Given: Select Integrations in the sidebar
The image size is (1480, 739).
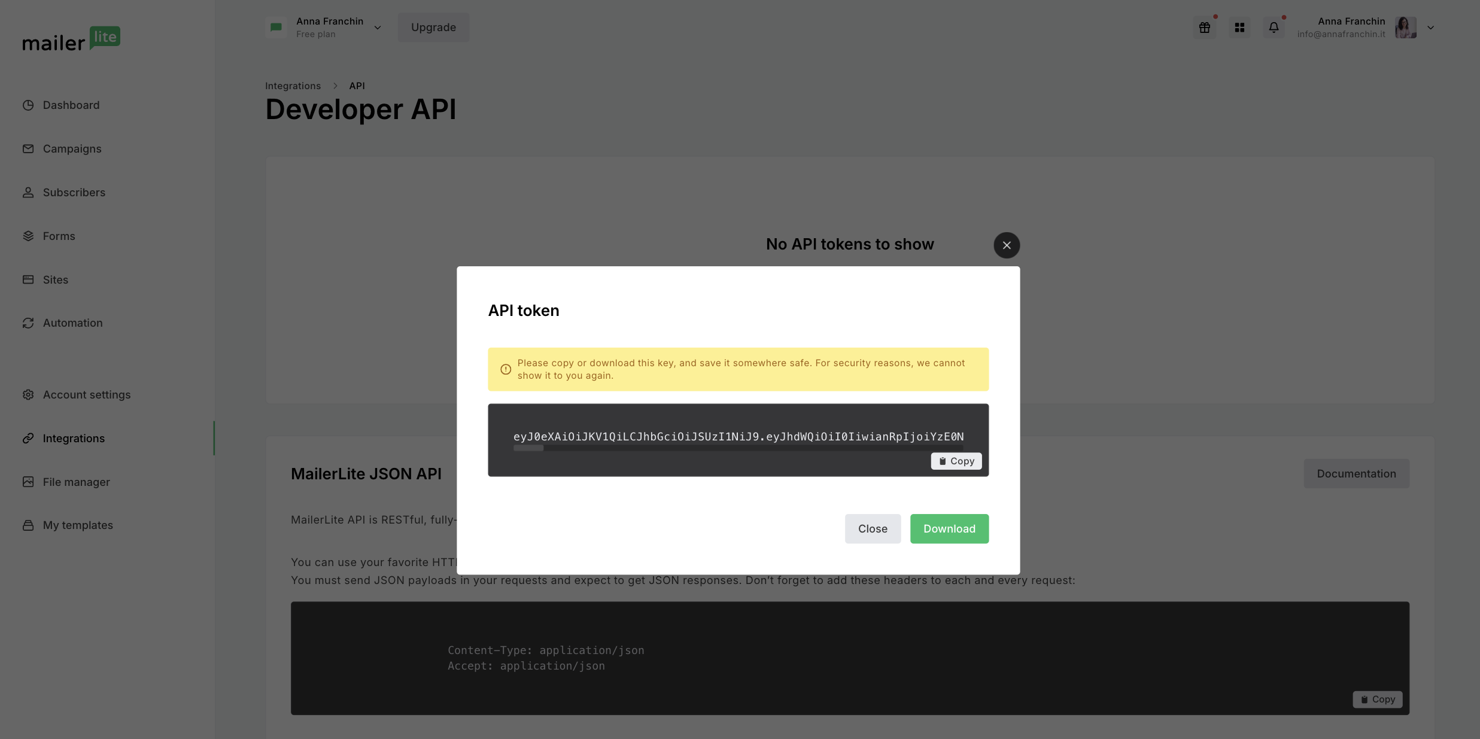Looking at the screenshot, I should point(74,439).
